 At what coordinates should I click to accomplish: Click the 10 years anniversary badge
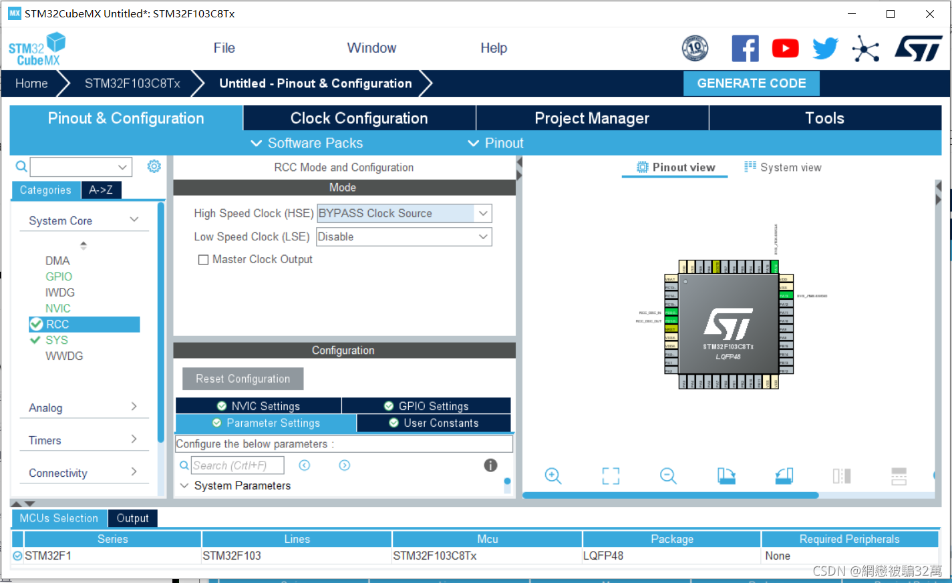(695, 48)
